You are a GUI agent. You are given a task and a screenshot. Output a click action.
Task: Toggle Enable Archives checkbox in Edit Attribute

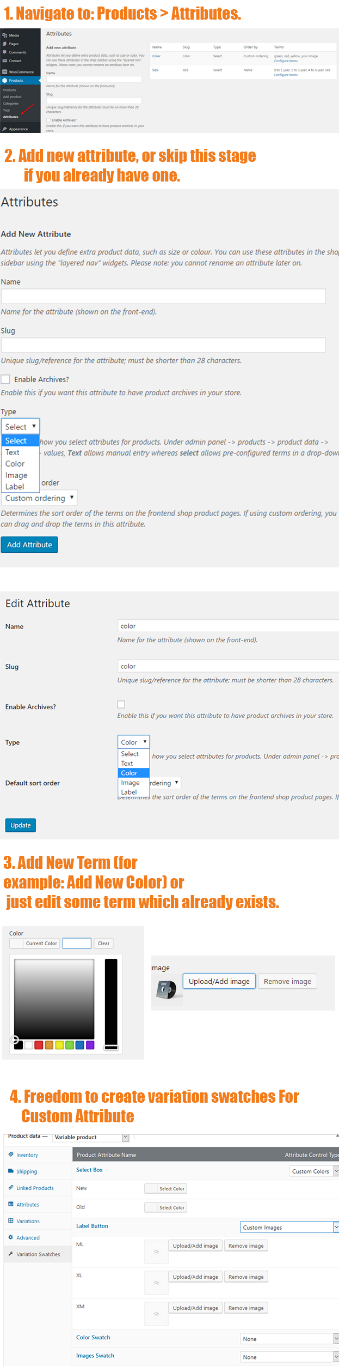click(x=121, y=704)
